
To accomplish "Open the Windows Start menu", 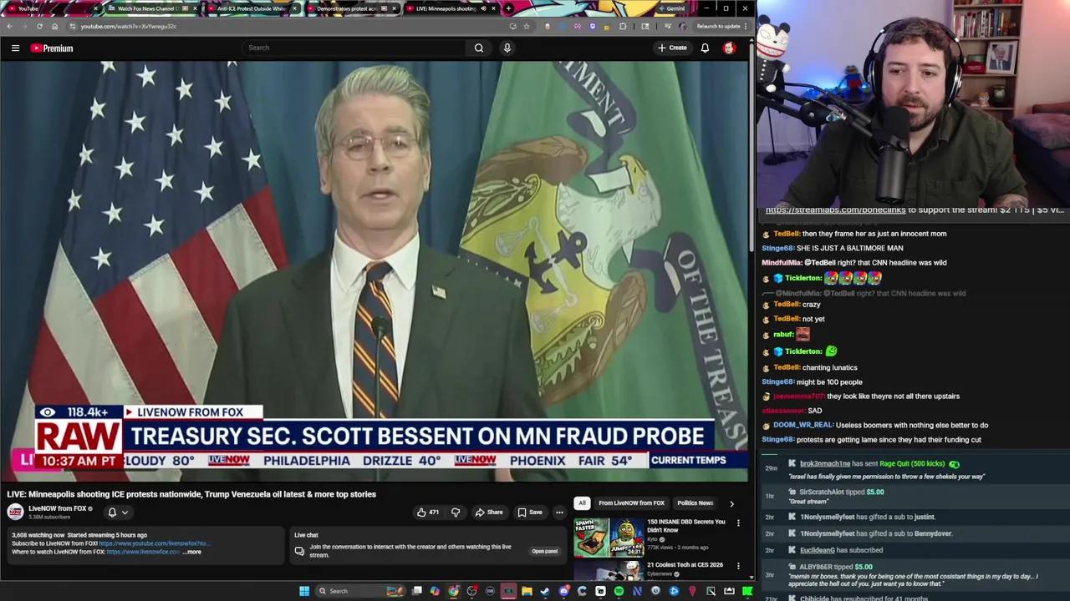I will pyautogui.click(x=304, y=591).
